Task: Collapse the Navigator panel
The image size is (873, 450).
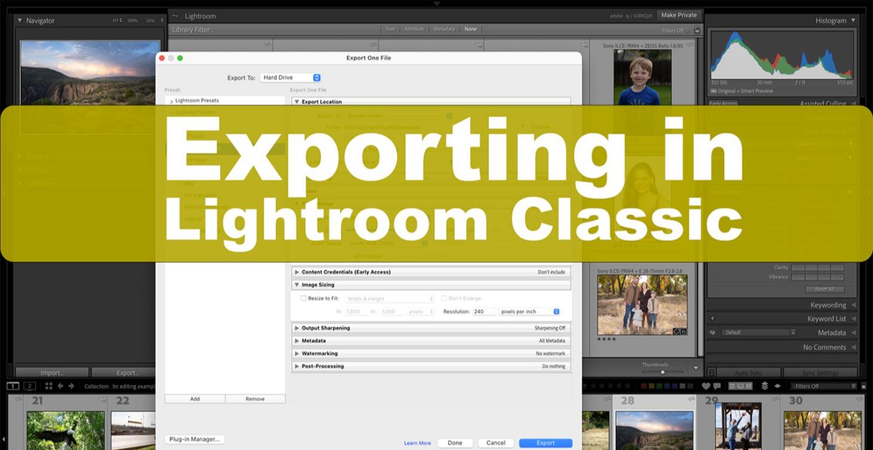Action: [20, 20]
